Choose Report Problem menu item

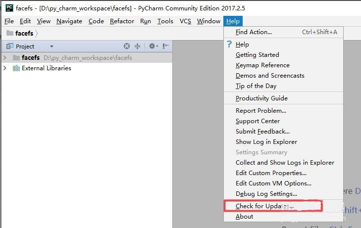pos(283,111)
